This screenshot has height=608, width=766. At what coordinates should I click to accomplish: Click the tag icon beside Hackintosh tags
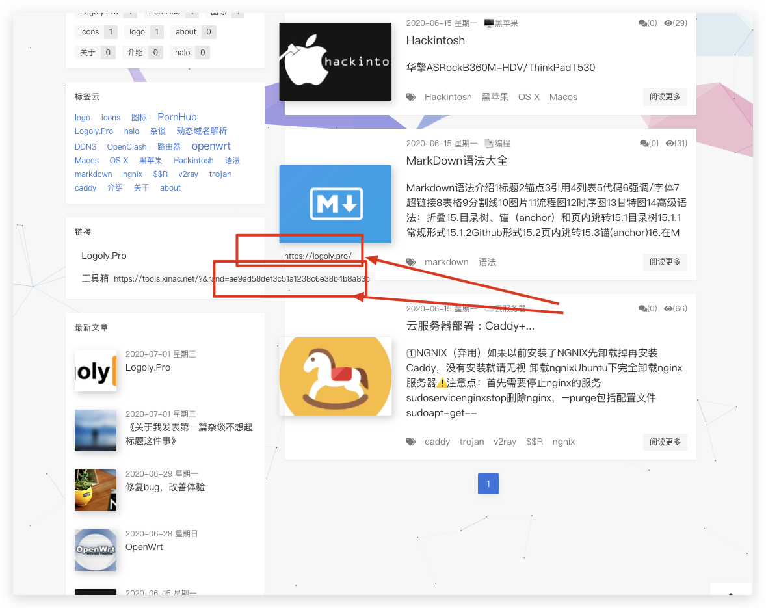(x=411, y=97)
